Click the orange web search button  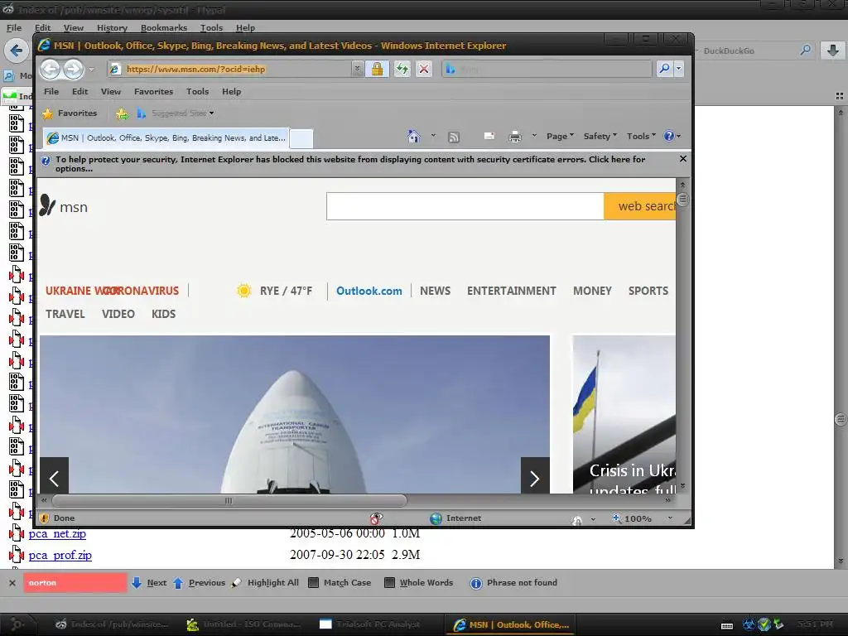pyautogui.click(x=640, y=206)
